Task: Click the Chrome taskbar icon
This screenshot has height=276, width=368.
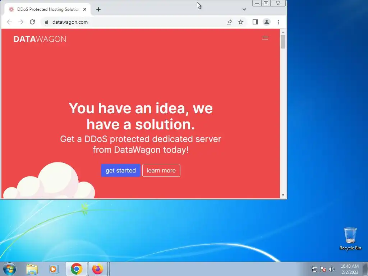Action: [x=76, y=269]
